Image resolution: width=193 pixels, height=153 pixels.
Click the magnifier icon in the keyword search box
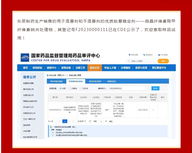pos(129,61)
